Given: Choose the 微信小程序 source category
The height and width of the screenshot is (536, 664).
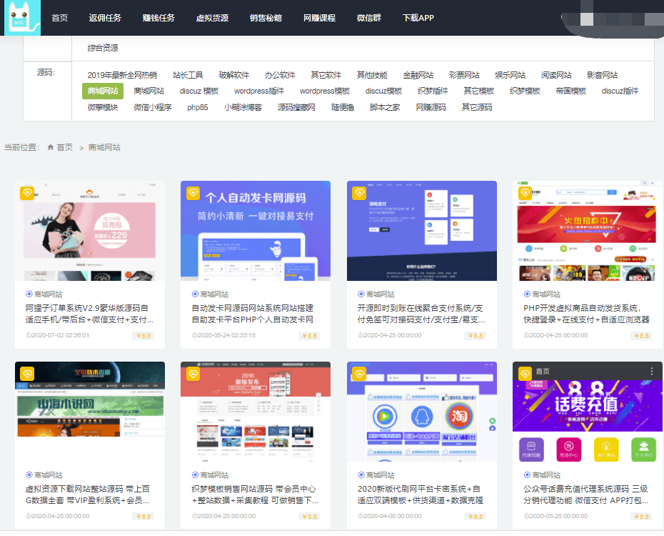Looking at the screenshot, I should coord(153,107).
